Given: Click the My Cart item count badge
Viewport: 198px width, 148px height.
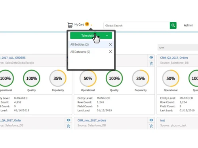Looking at the screenshot, I should [x=87, y=24].
